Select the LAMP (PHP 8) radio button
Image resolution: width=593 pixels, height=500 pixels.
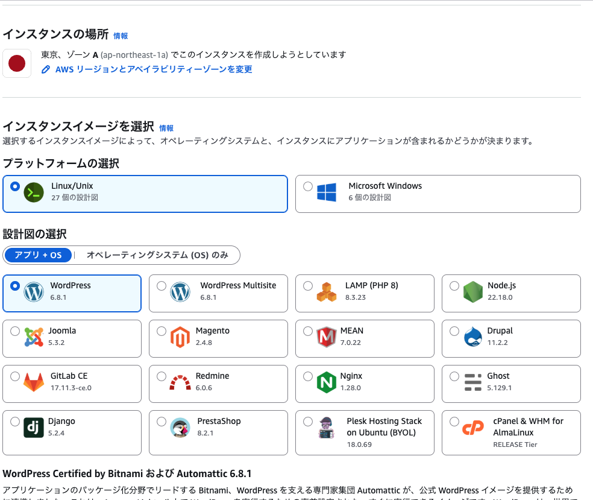pyautogui.click(x=308, y=286)
